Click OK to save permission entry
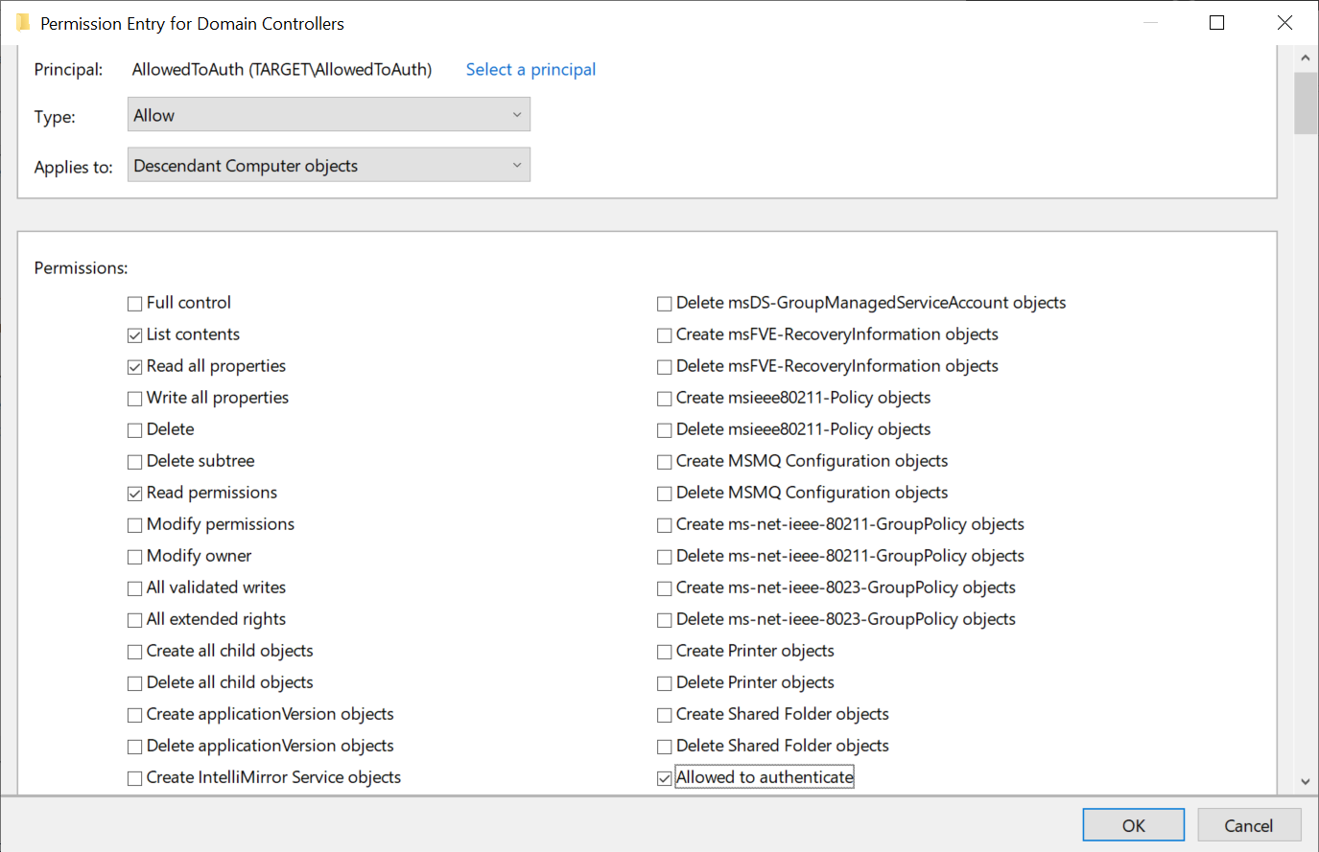This screenshot has height=852, width=1319. point(1134,825)
